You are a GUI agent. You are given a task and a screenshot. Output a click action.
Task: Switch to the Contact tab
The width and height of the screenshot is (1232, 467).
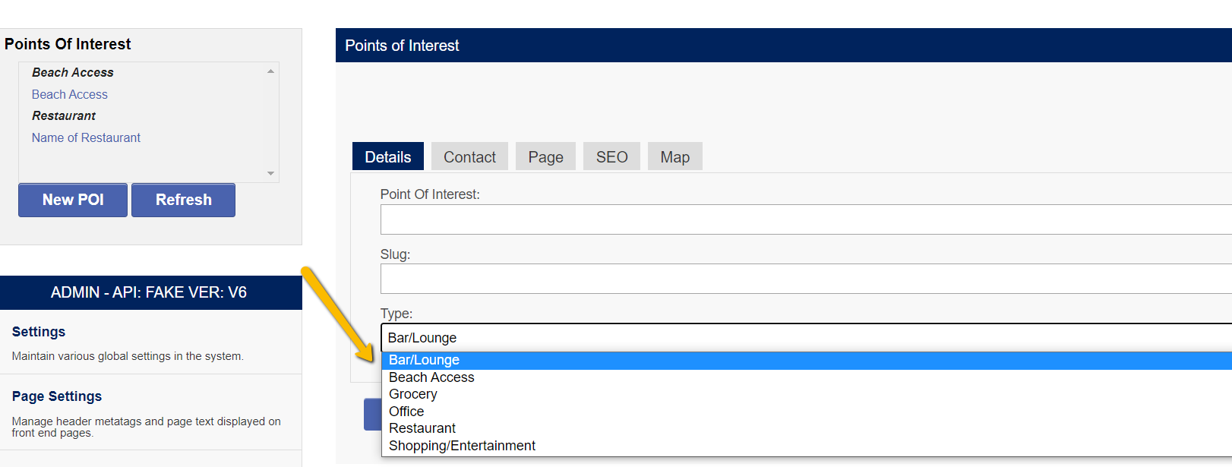(x=469, y=156)
